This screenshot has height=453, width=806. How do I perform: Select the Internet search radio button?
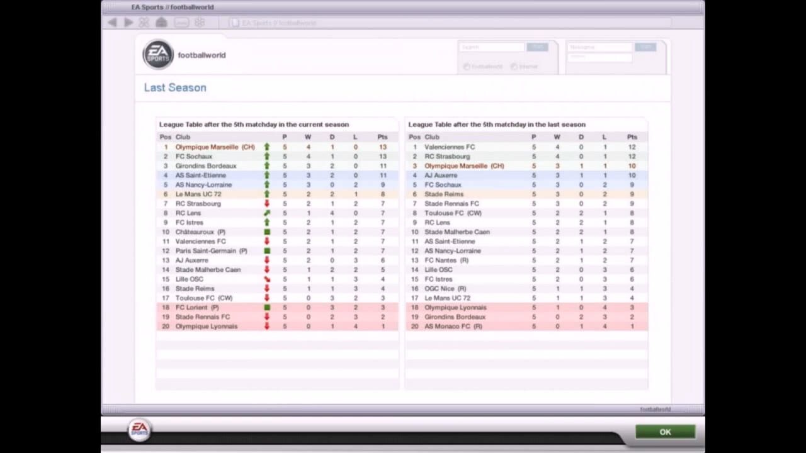(x=514, y=67)
